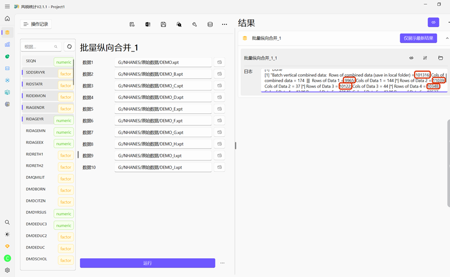
Task: Click numeric type tag for RIDAGEEX
Action: (63, 143)
